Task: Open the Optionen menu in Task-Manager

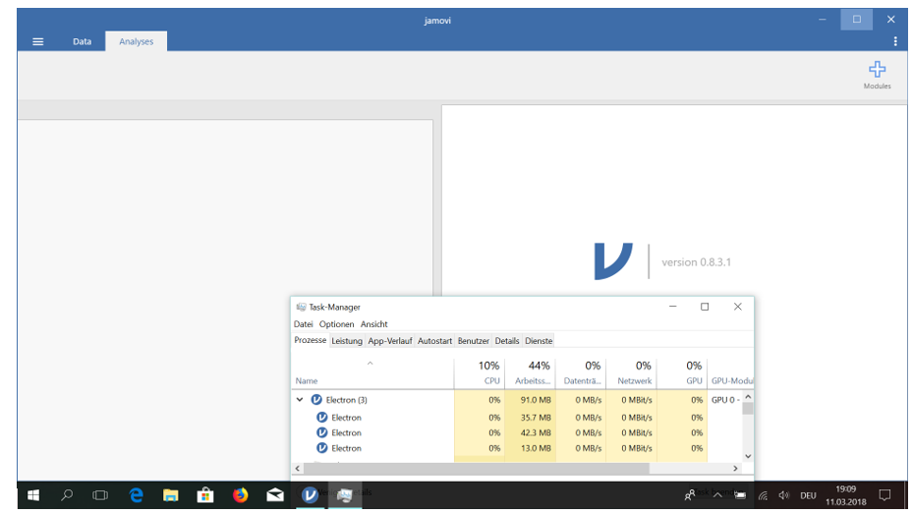Action: [x=336, y=324]
